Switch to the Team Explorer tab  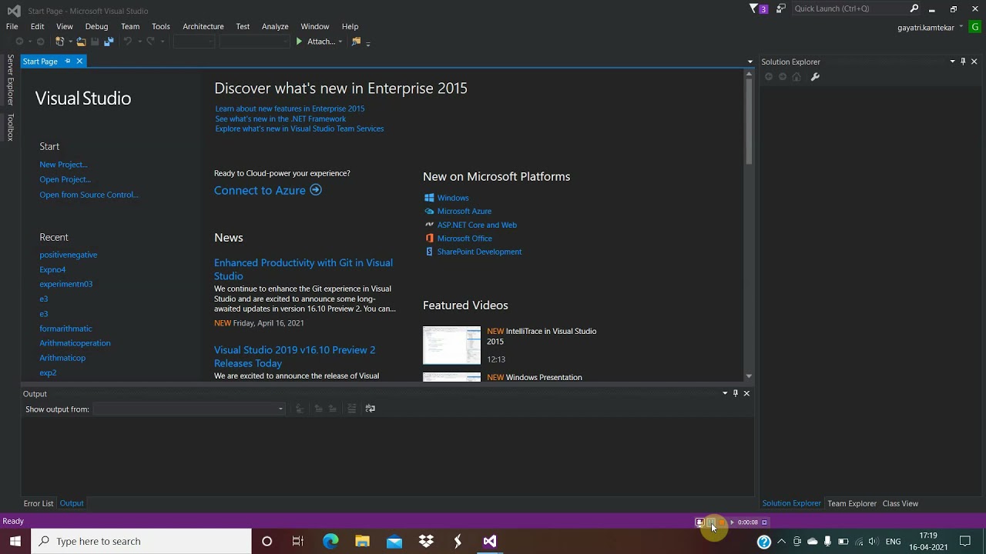point(852,503)
